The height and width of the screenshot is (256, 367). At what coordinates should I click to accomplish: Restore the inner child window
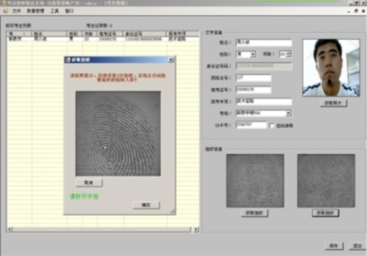356,11
